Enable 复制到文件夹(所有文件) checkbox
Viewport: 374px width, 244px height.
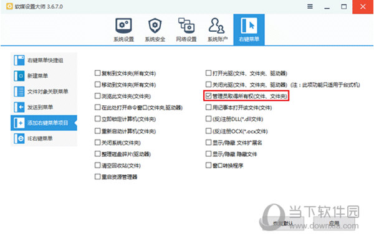[97, 73]
